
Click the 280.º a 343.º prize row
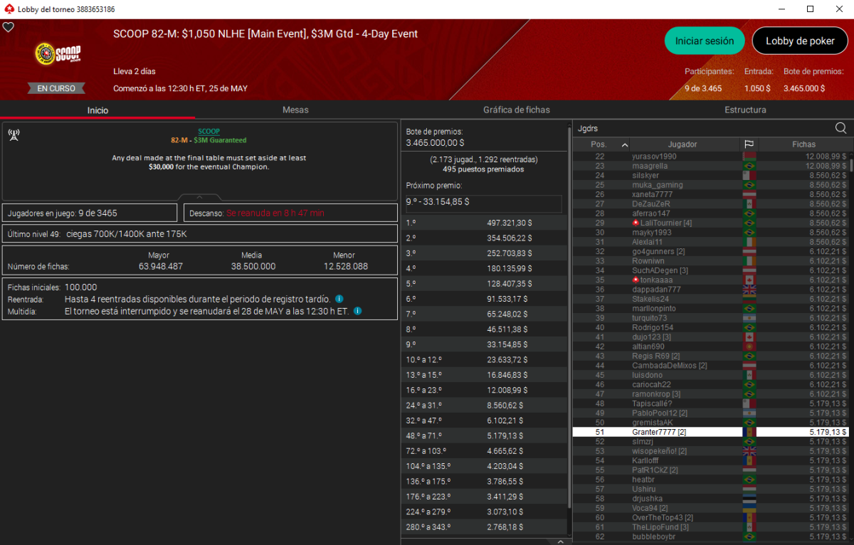click(x=484, y=527)
